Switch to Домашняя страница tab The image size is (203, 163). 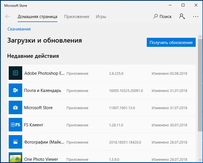37,17
